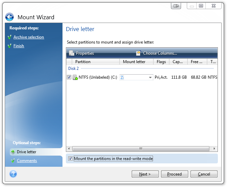This screenshot has width=227, height=187.
Task: Click the 111.8 GB capacity cell
Action: tap(179, 77)
